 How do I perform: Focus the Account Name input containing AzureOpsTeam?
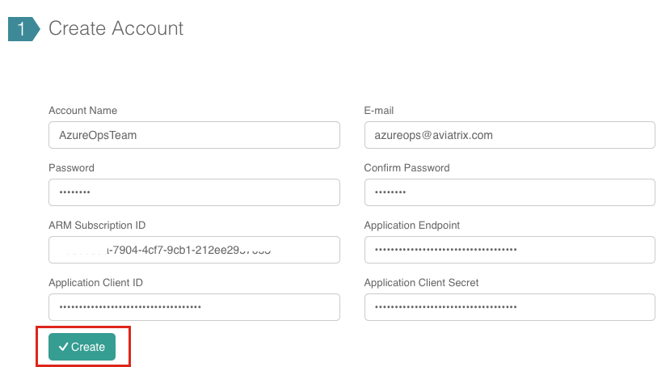tap(194, 135)
